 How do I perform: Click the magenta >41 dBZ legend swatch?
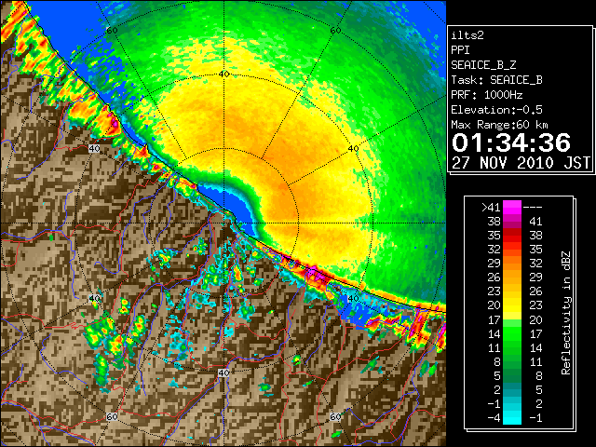click(x=512, y=207)
